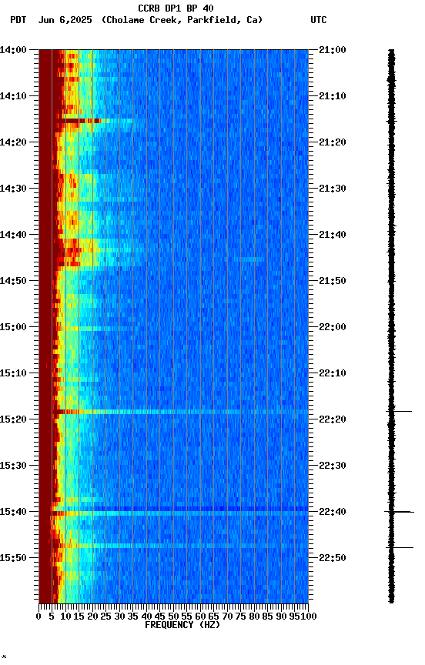Viewport: 425px width, 665px height.
Task: Click the 15:10 PDT time label
Action: (13, 373)
